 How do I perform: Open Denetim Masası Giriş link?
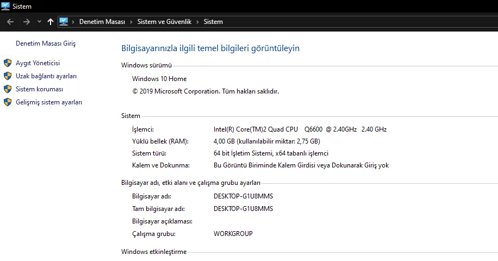(x=46, y=43)
